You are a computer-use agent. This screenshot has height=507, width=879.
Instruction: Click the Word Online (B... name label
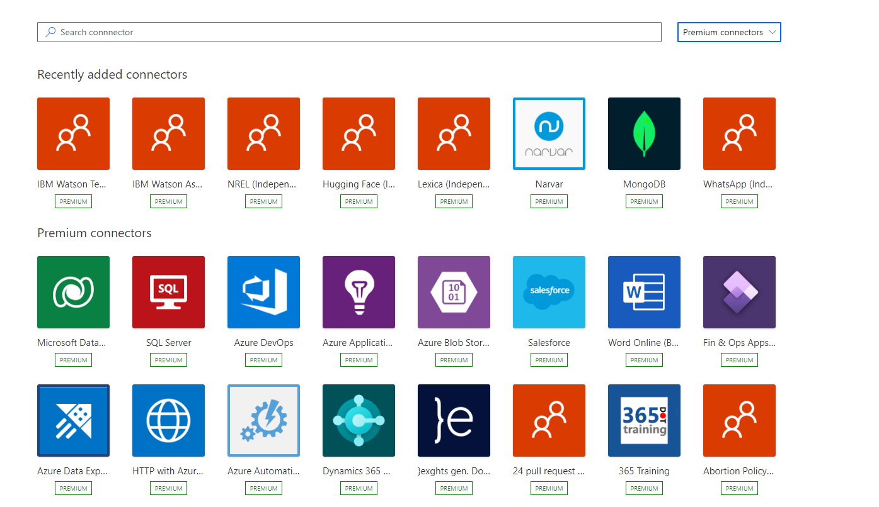pyautogui.click(x=644, y=343)
